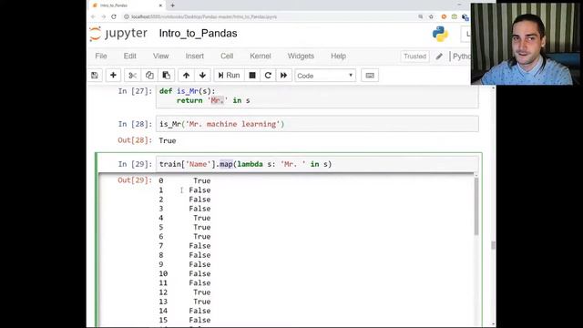The height and width of the screenshot is (328, 583).
Task: Close the Intro_to_Pandas browser tab
Action: pyautogui.click(x=160, y=5)
